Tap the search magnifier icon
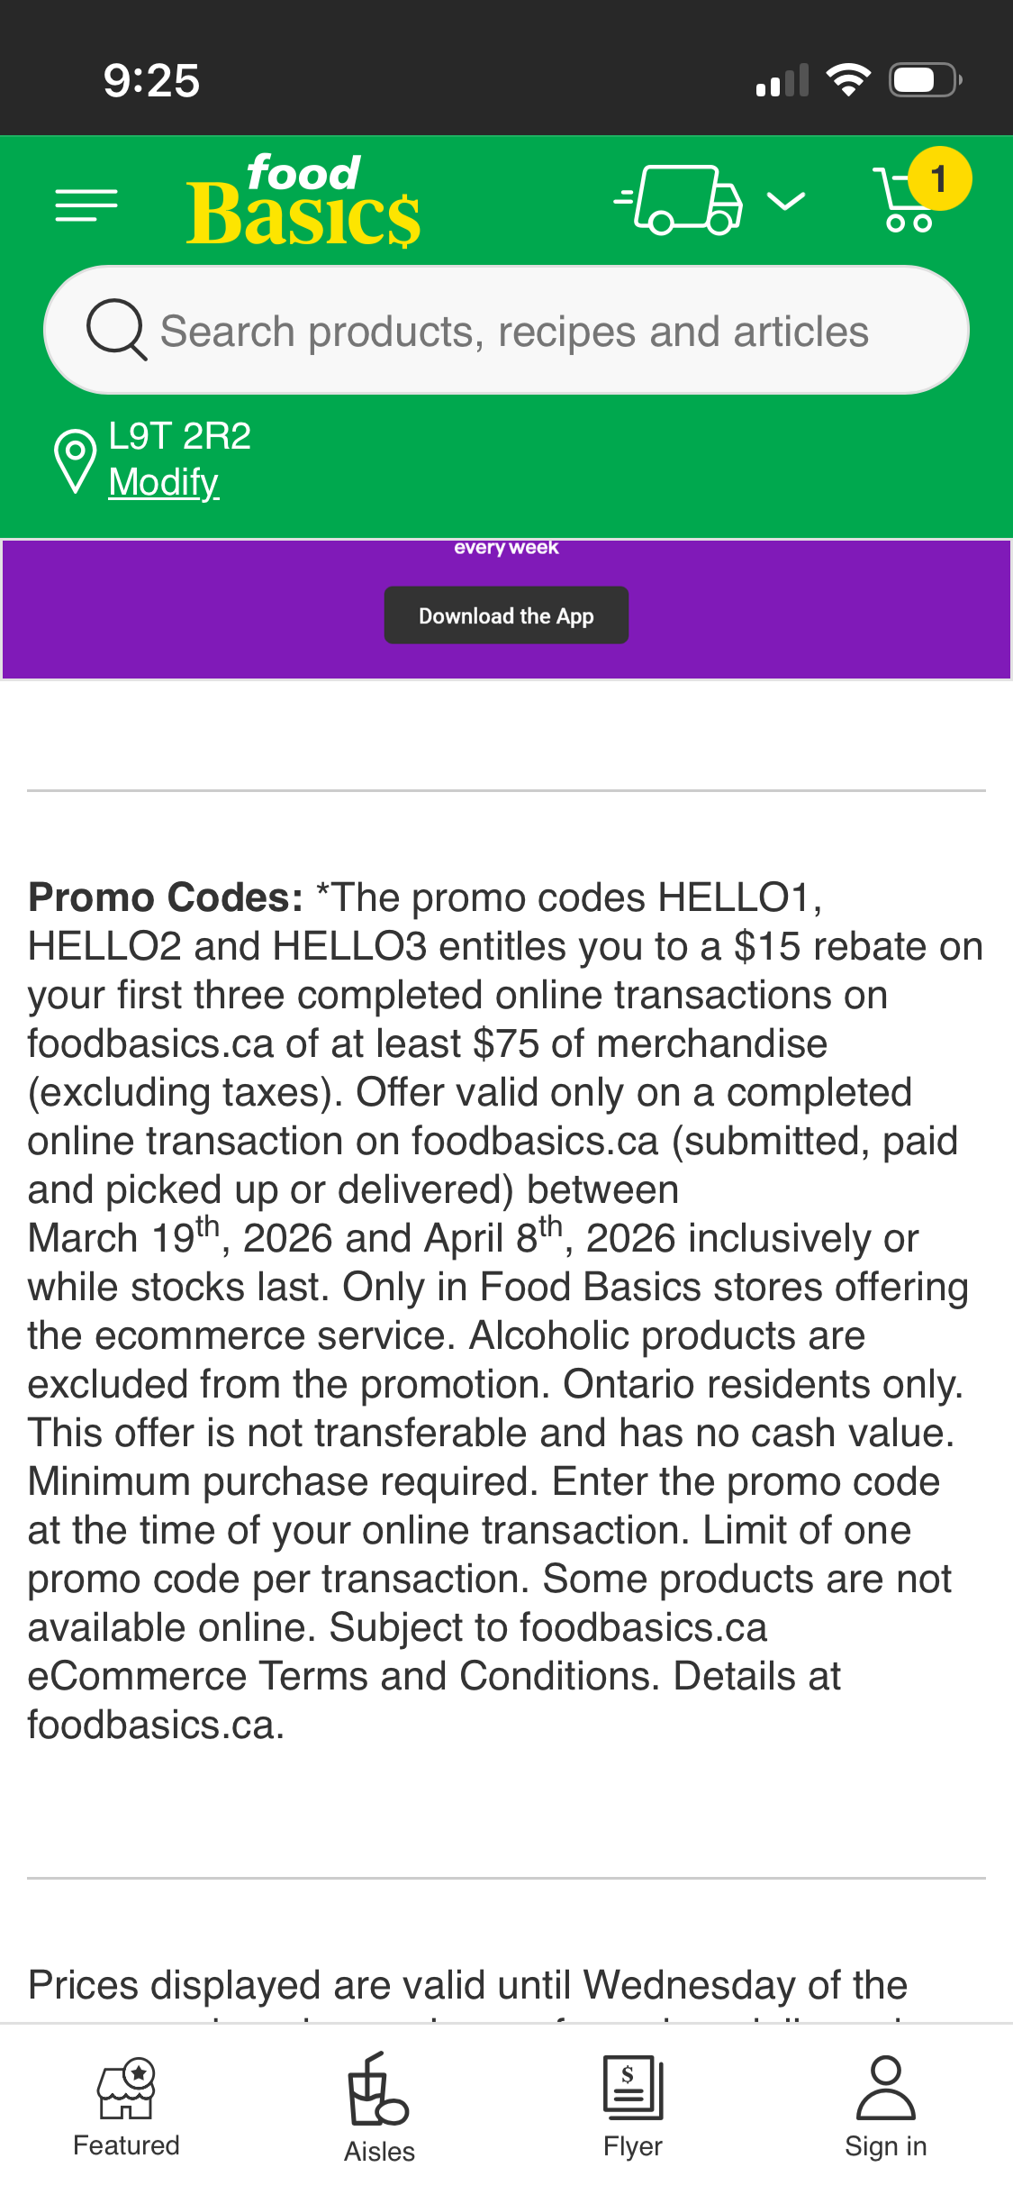Image resolution: width=1013 pixels, height=2195 pixels. click(x=116, y=330)
